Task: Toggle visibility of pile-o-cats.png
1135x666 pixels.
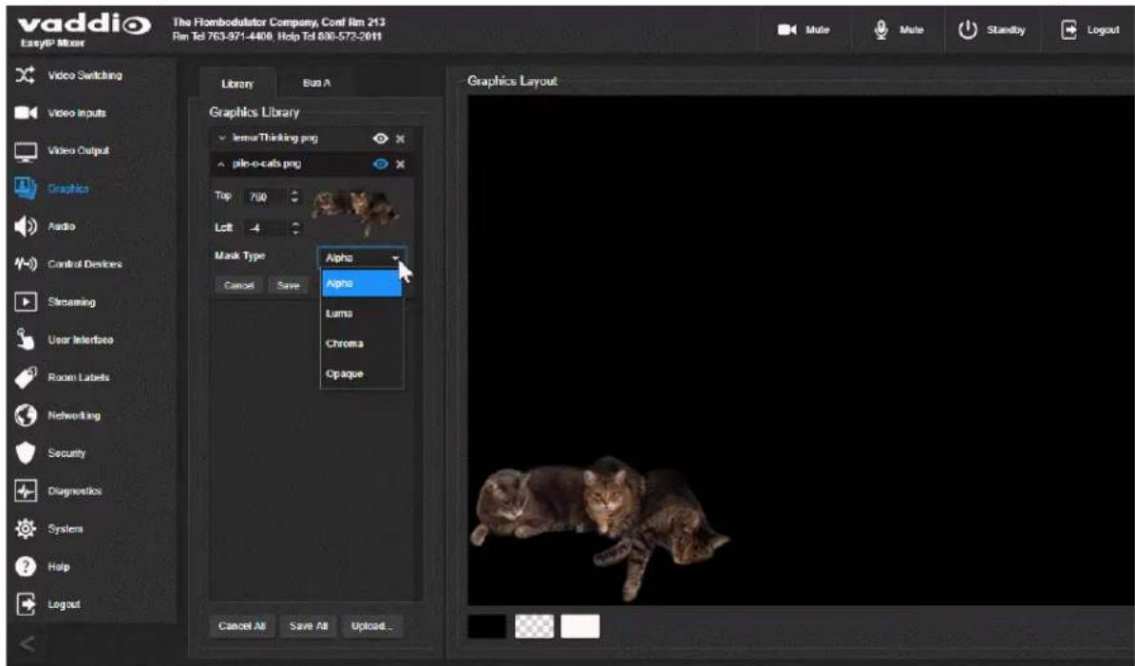Action: coord(380,164)
